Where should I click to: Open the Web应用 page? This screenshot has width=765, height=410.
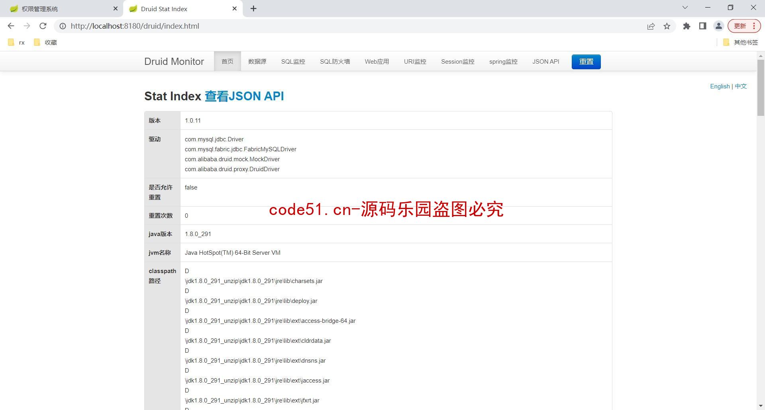pyautogui.click(x=377, y=61)
